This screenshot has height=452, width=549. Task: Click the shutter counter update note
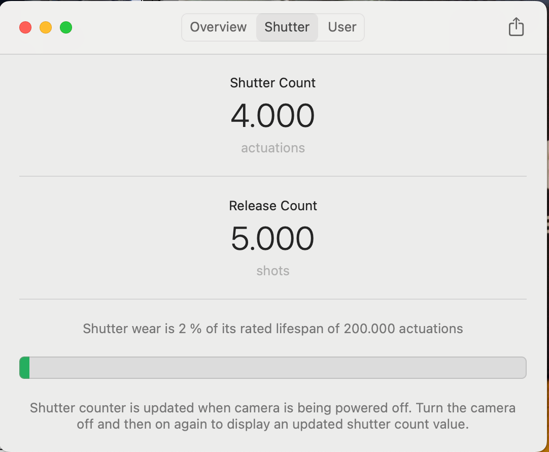pos(273,416)
